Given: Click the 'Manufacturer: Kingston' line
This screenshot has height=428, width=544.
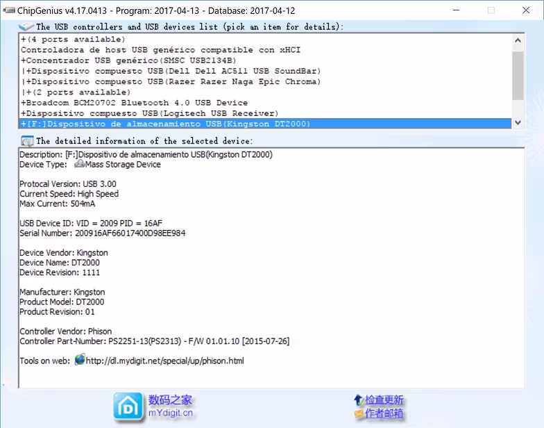Looking at the screenshot, I should (62, 292).
